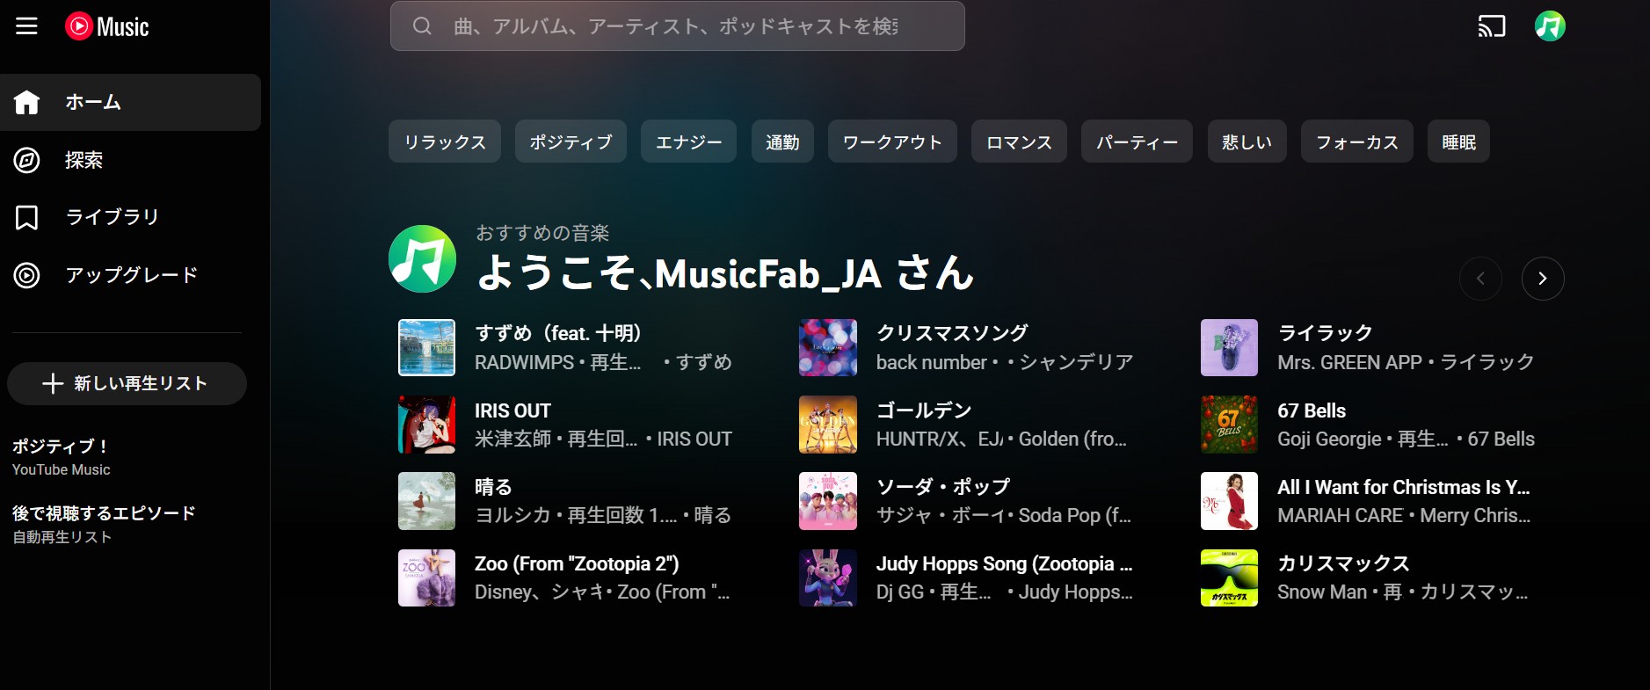Open artist link 米津玄師
The height and width of the screenshot is (690, 1650).
pos(512,439)
